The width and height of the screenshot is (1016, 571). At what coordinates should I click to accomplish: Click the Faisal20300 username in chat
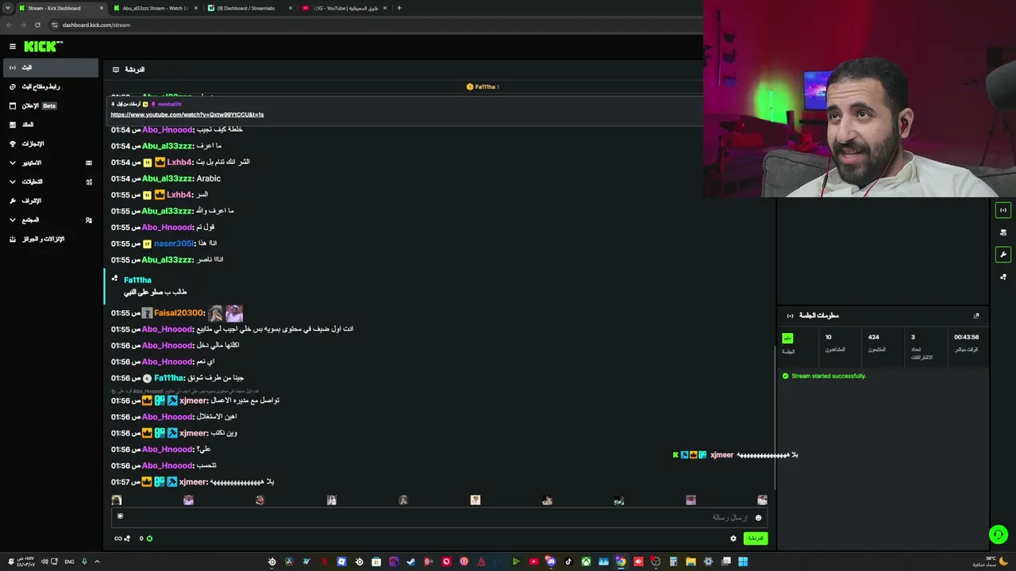[x=179, y=313]
